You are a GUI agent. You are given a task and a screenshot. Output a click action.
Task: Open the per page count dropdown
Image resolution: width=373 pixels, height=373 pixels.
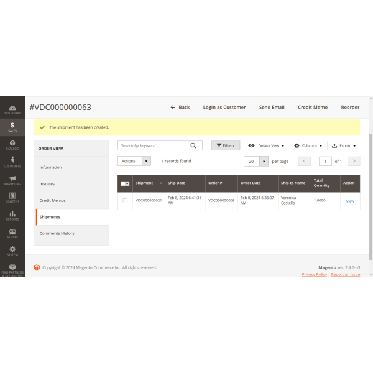(264, 161)
